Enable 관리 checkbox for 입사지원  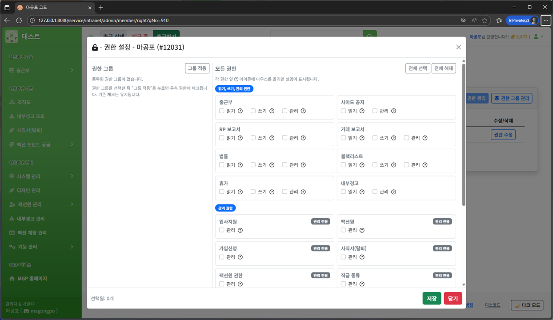click(221, 230)
